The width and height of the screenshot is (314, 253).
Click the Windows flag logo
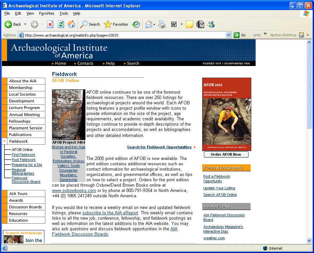coord(306,14)
